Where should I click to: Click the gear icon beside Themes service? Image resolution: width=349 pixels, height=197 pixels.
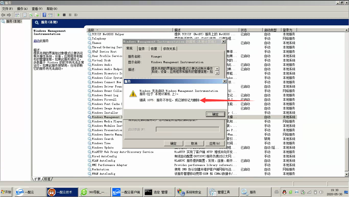pyautogui.click(x=90, y=43)
